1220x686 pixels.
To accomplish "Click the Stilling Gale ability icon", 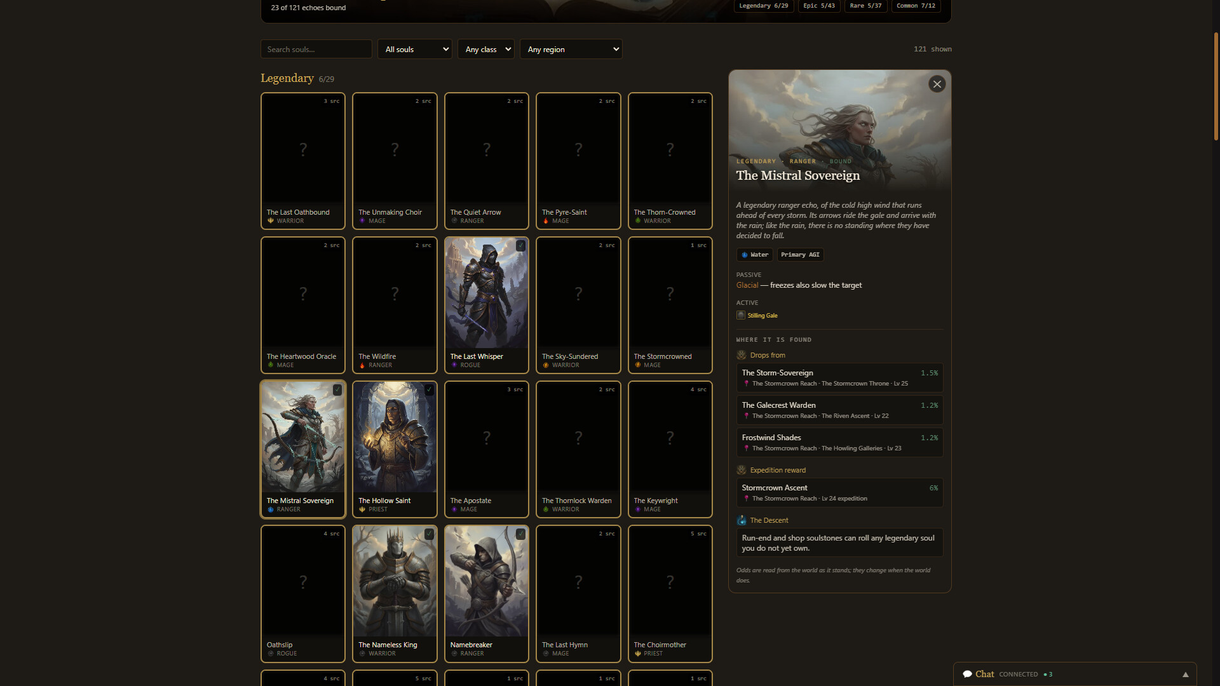I will click(x=740, y=315).
